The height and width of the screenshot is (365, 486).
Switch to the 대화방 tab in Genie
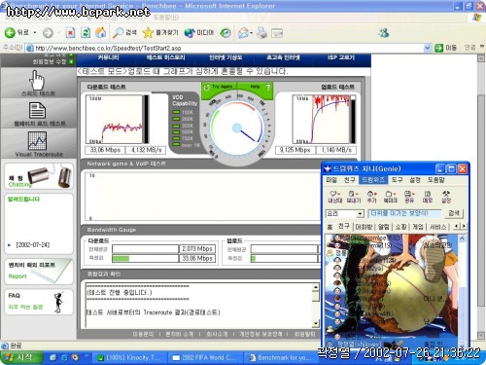[364, 227]
